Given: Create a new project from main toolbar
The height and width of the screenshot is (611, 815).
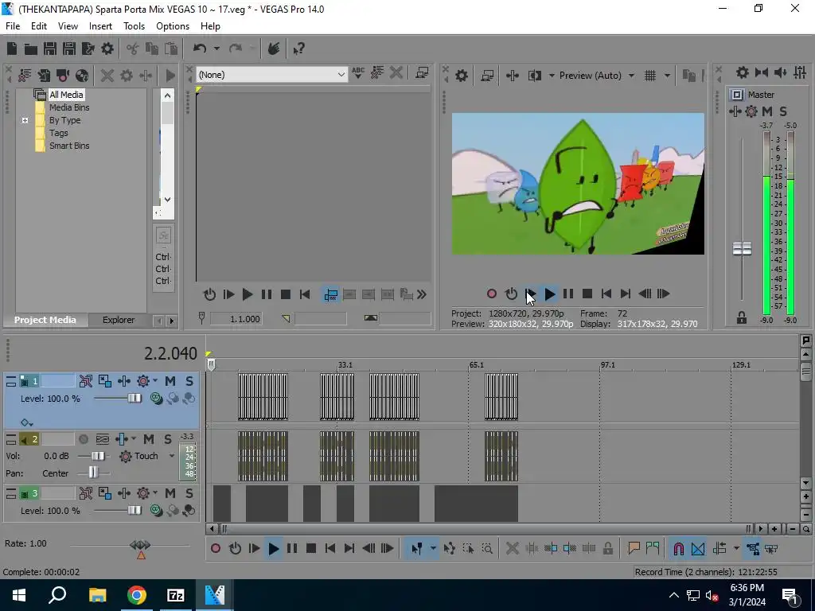Looking at the screenshot, I should pos(12,49).
